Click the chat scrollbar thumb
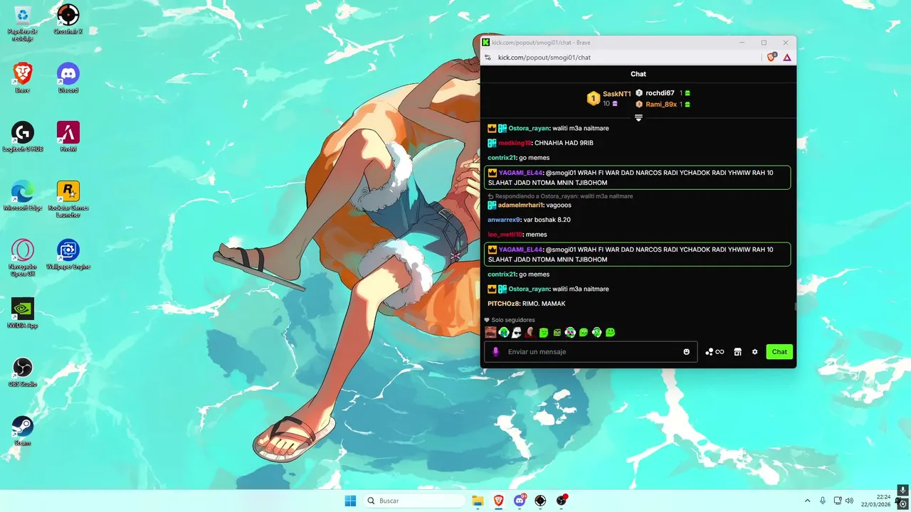This screenshot has height=512, width=911. 795,306
